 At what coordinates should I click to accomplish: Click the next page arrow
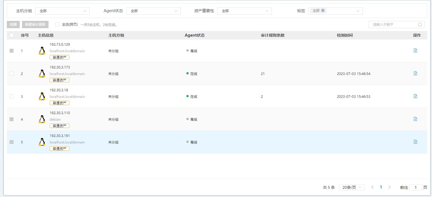click(x=389, y=187)
